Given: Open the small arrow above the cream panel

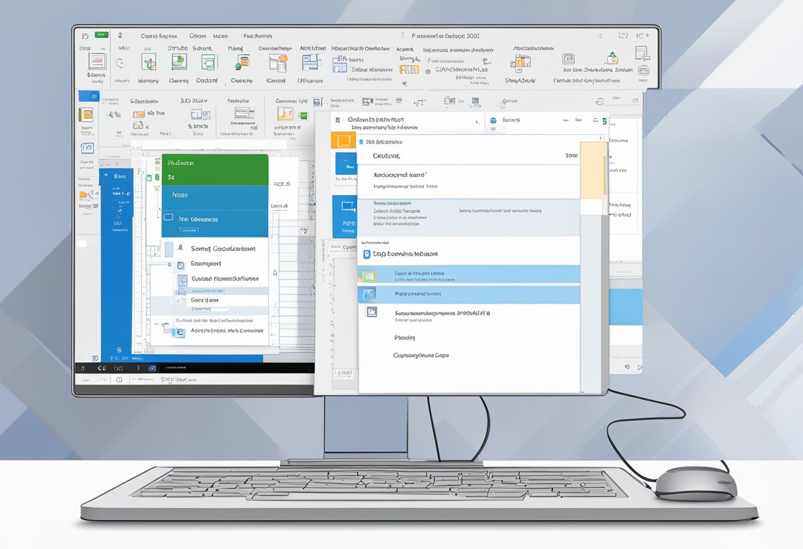Looking at the screenshot, I should click(600, 139).
